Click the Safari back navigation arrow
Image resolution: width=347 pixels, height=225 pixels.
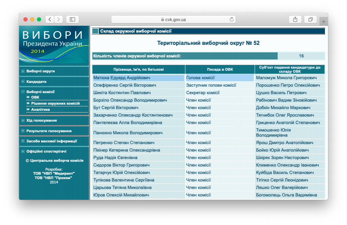coord(50,19)
